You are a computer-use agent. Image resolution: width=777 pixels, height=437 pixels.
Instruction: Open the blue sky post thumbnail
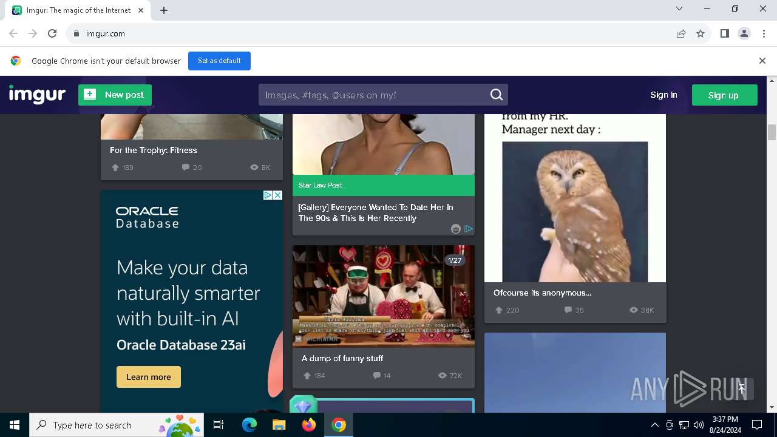[575, 373]
